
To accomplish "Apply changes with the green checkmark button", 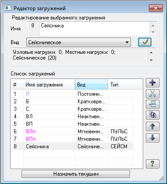I will (x=145, y=42).
